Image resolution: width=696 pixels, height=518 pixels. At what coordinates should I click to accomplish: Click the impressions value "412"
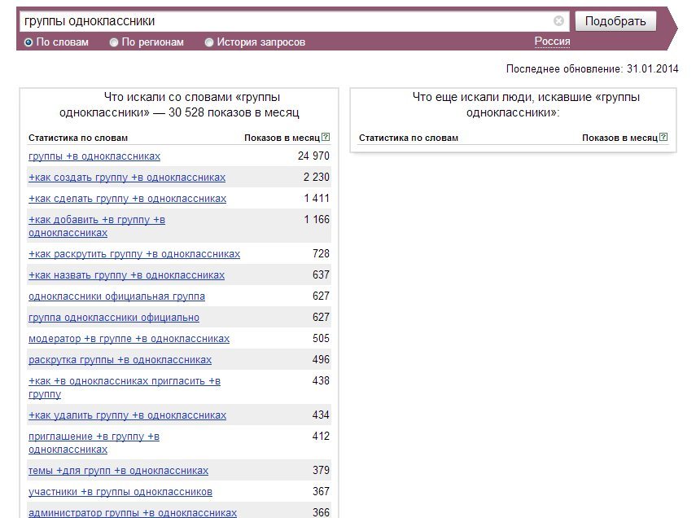[x=321, y=437]
